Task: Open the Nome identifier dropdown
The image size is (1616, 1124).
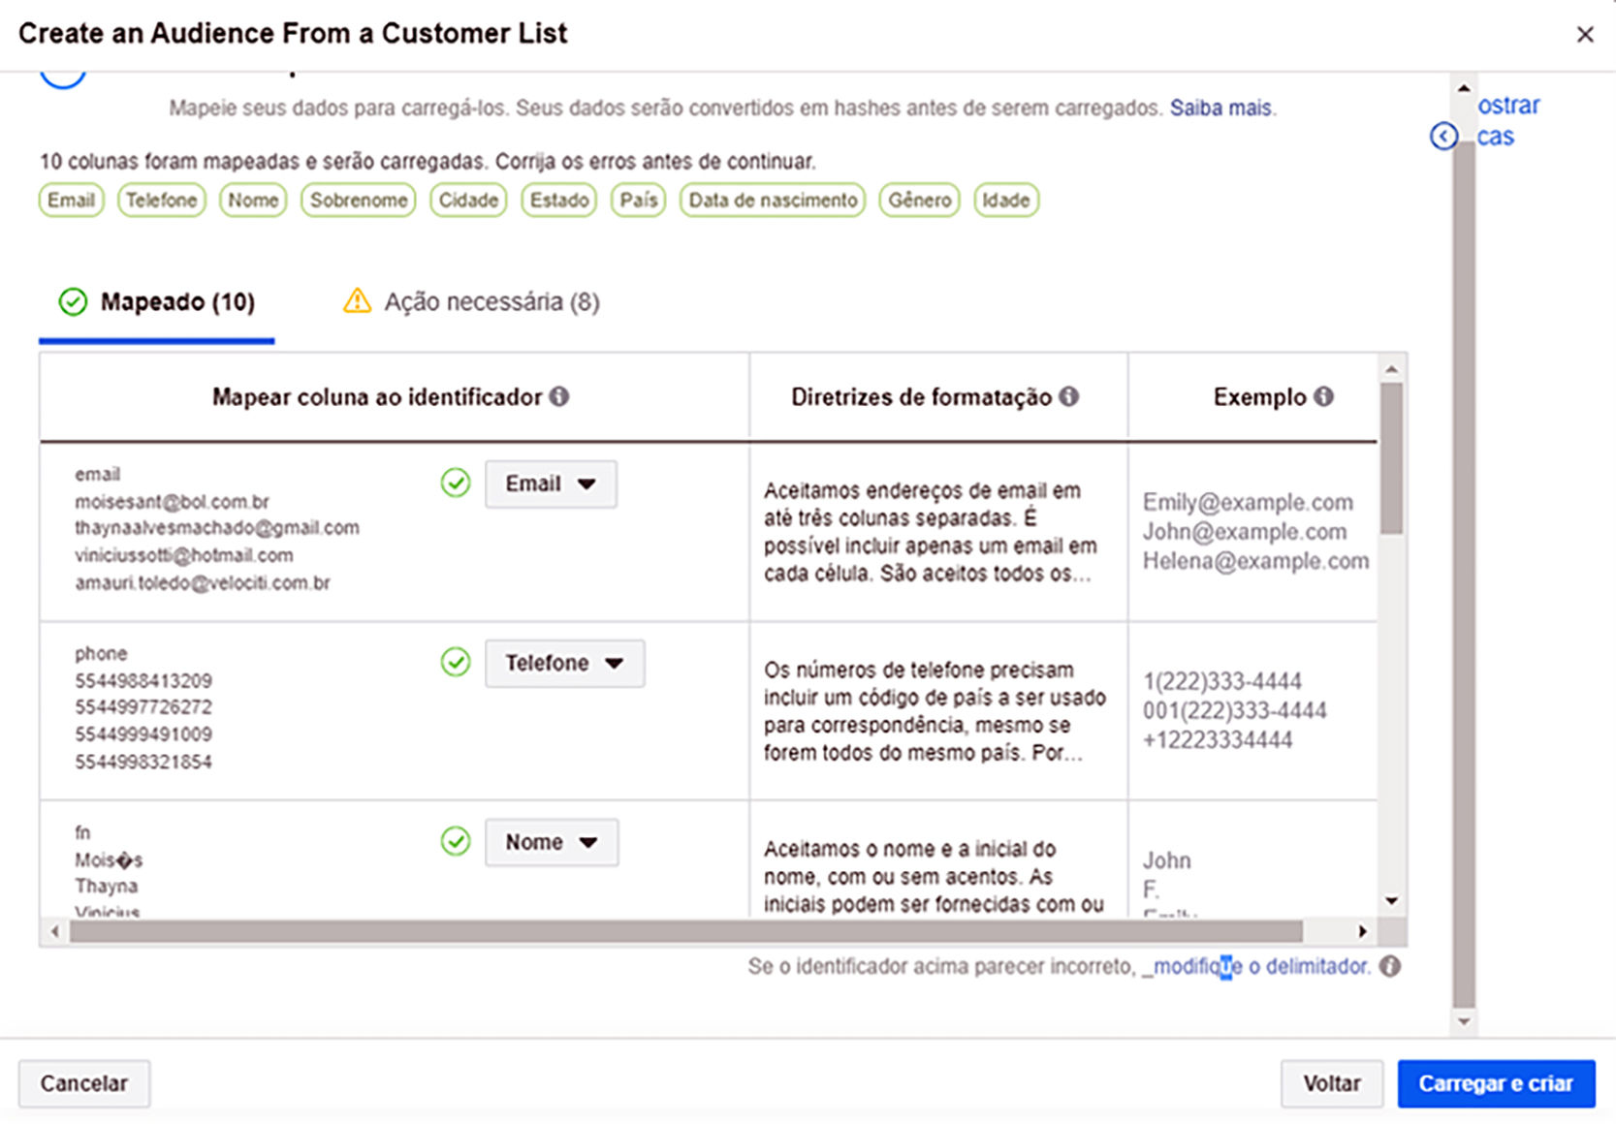Action: (x=552, y=842)
